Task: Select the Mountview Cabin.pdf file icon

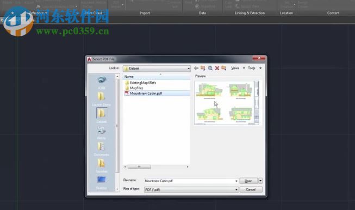Action: 127,93
